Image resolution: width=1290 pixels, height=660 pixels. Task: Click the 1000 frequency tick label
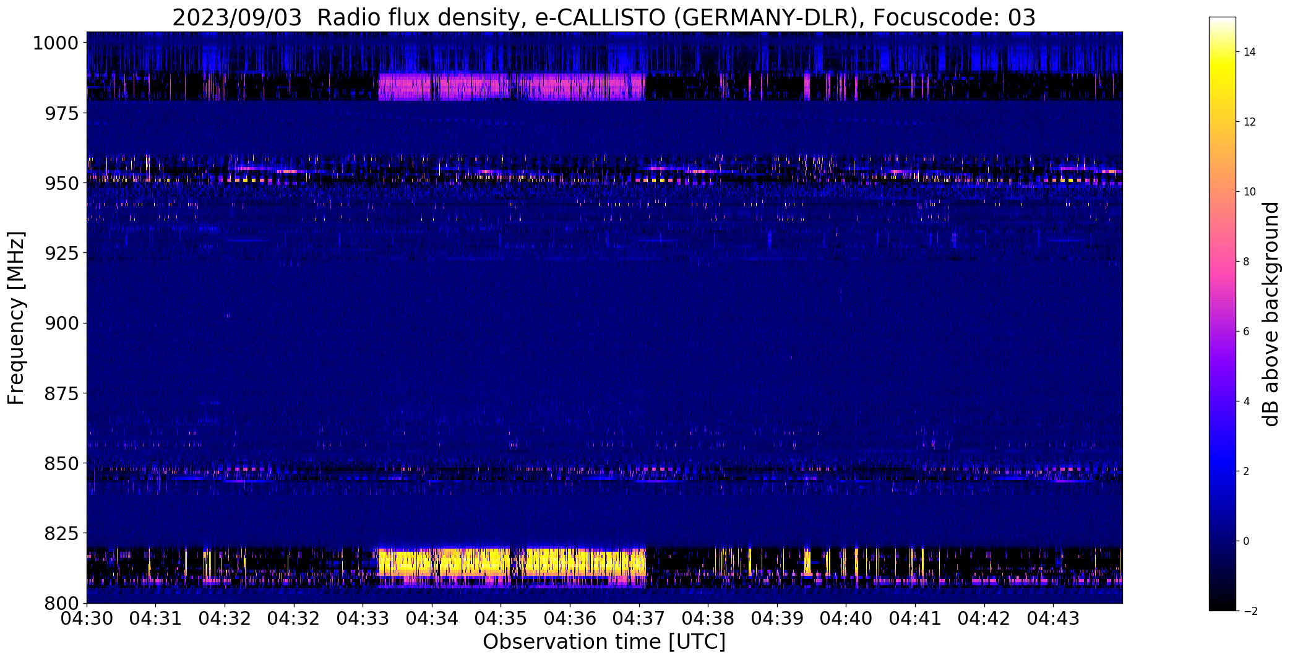click(x=55, y=43)
